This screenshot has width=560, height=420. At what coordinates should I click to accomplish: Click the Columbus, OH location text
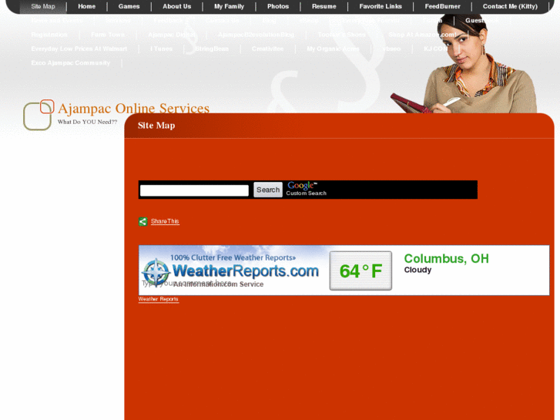[447, 258]
